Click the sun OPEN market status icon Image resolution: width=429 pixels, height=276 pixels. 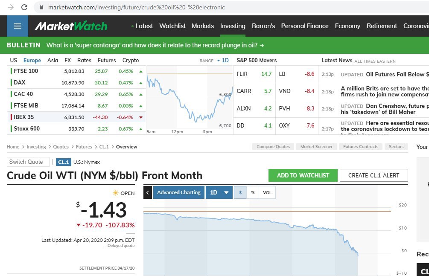pos(115,193)
